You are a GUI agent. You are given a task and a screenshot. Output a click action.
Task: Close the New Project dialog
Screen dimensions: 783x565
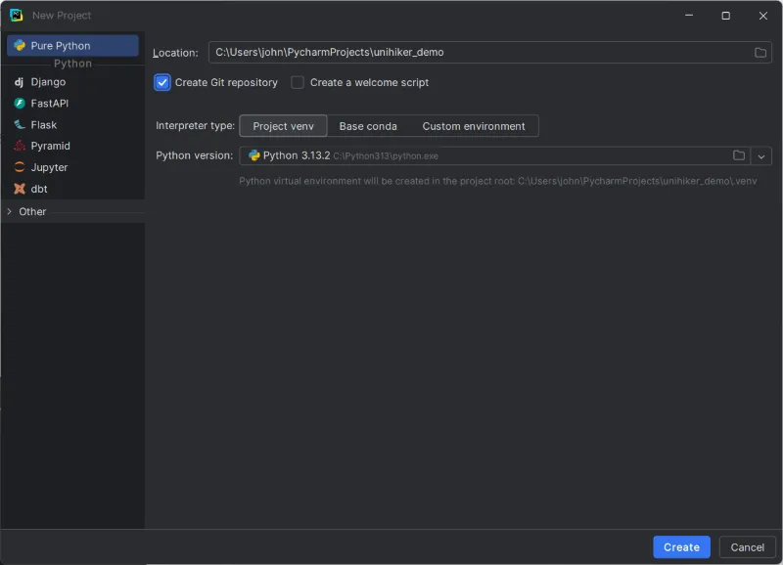pos(763,16)
